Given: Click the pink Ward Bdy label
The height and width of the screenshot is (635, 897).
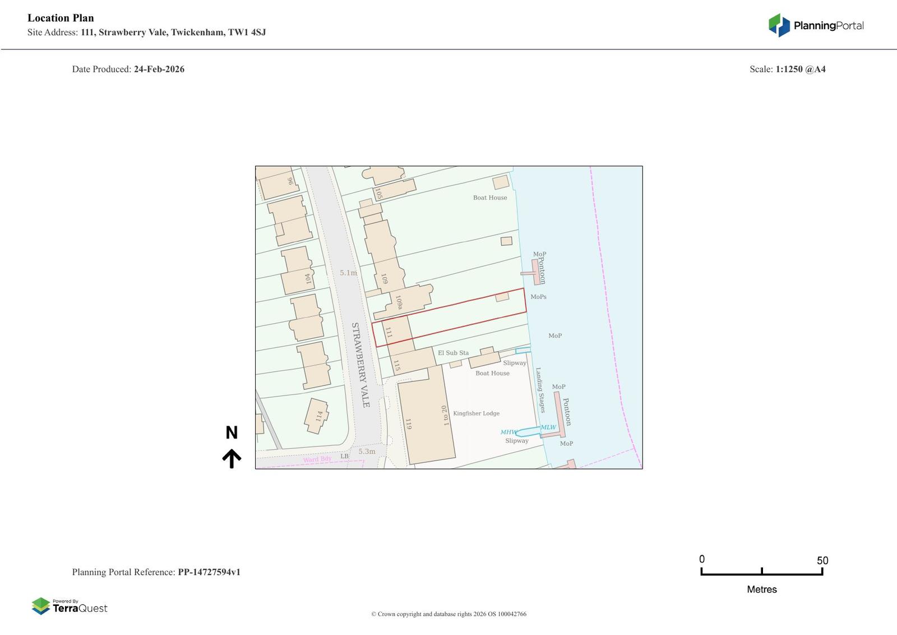Looking at the screenshot, I should (x=317, y=459).
